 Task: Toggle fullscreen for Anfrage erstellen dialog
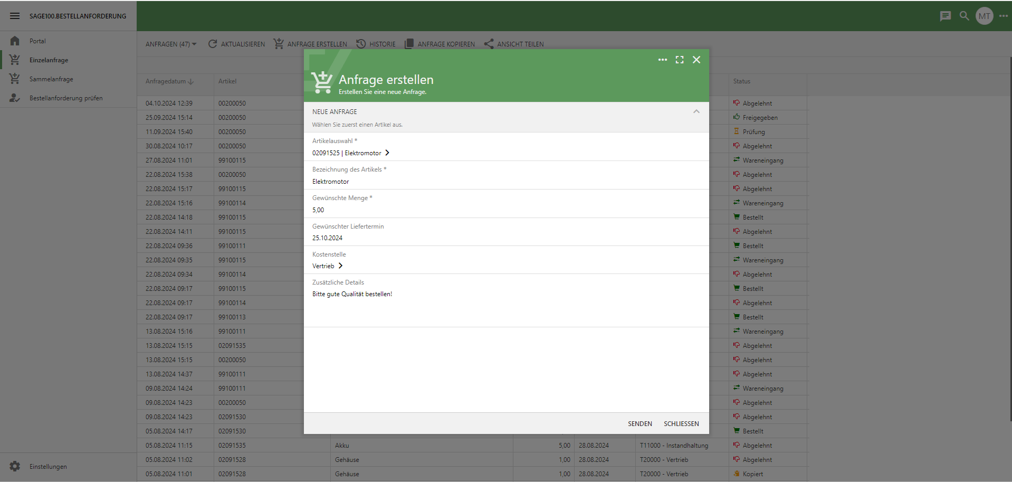(680, 60)
